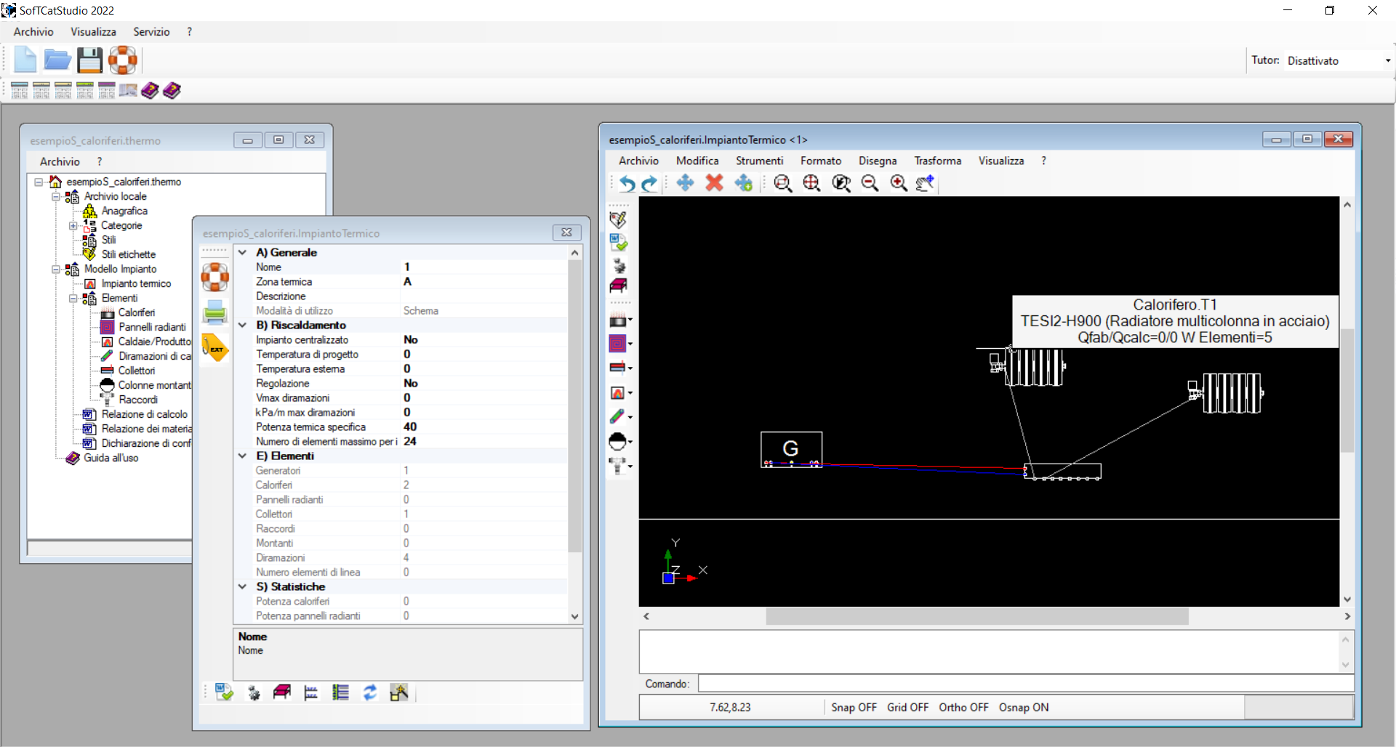This screenshot has width=1396, height=747.
Task: Collapse the A) Generale section
Action: [x=243, y=252]
